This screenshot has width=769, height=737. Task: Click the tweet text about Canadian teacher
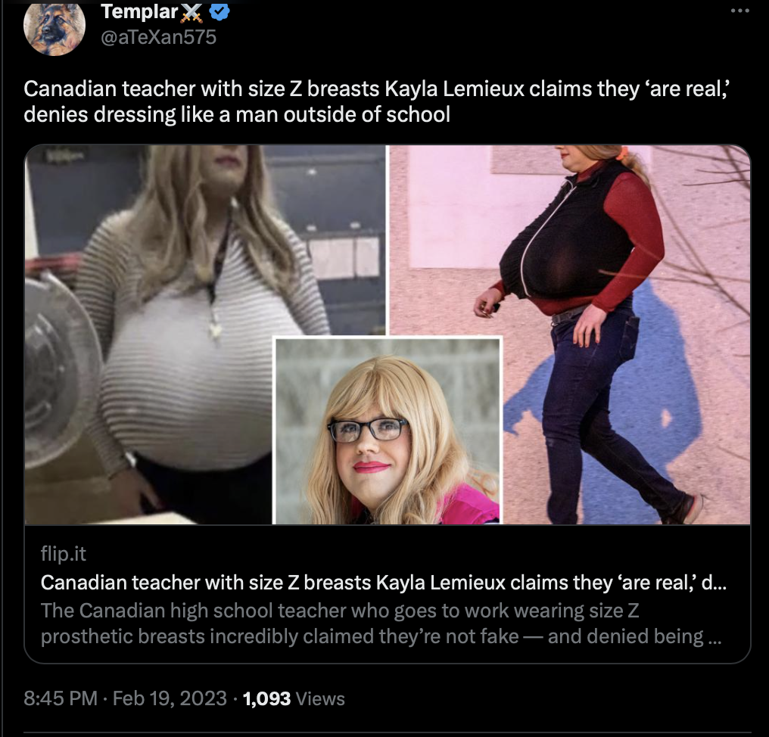click(377, 101)
